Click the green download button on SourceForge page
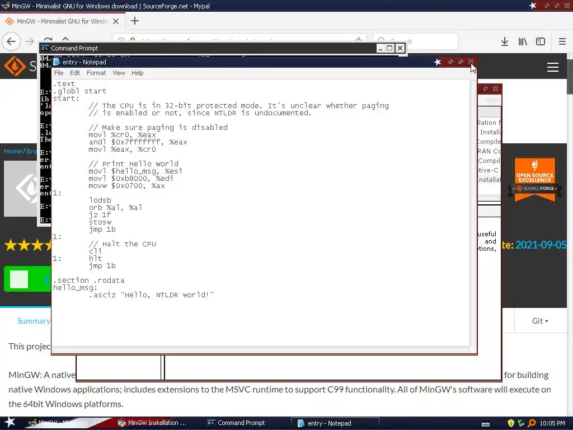Screen dimensions: 573x430 [27, 279]
